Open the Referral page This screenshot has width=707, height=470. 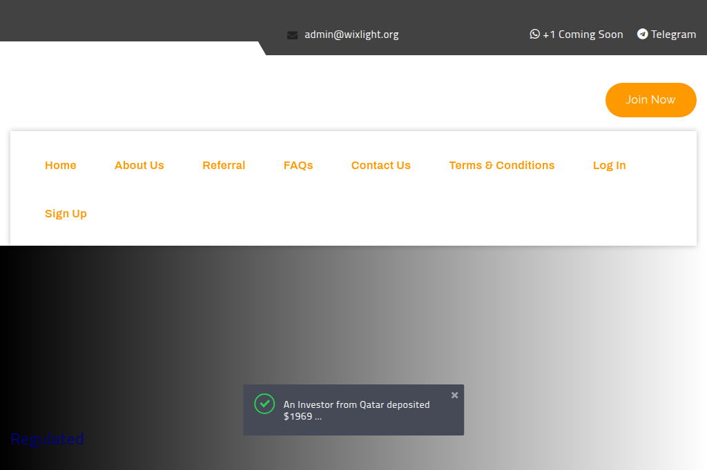tap(224, 165)
